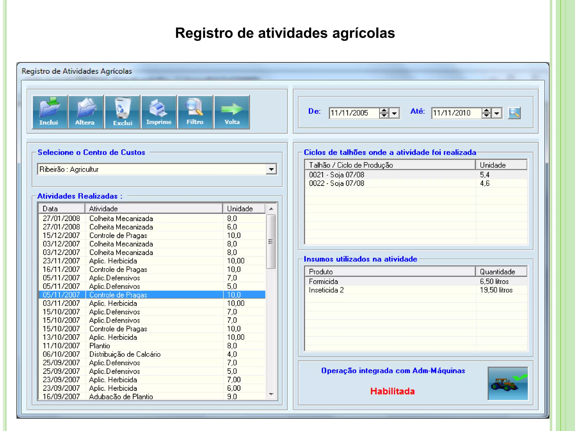Select the 13/10/2007 Aplic. Herbicida row
This screenshot has height=431, width=575.
click(x=152, y=337)
